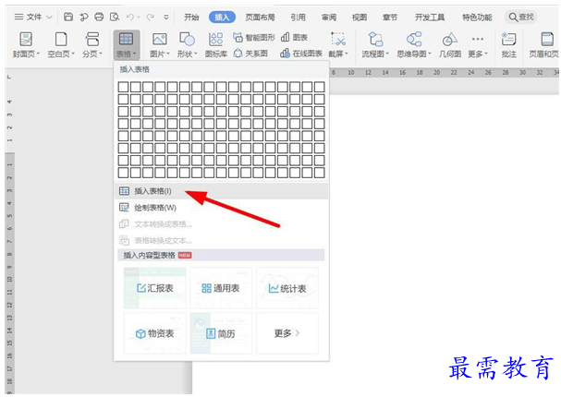Screen dimensions: 561x397
Task: Select 文本转换成表格 menu entry
Action: [221, 224]
